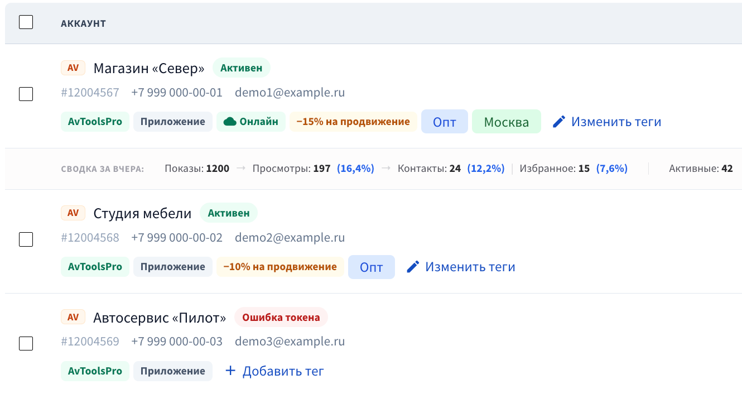Click Активные: 42 in summary

point(701,169)
